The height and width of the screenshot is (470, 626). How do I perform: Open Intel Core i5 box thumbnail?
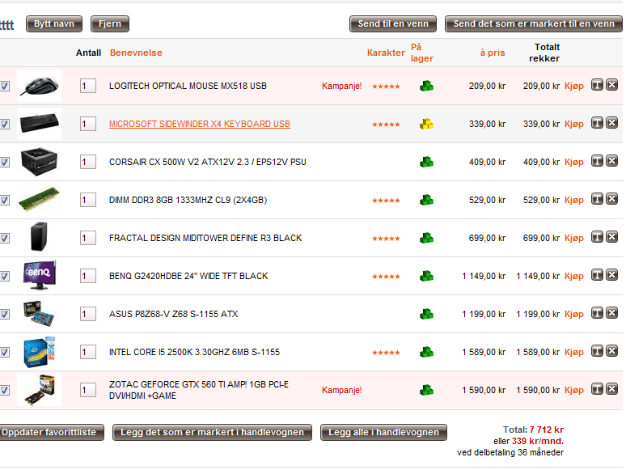[x=39, y=352]
